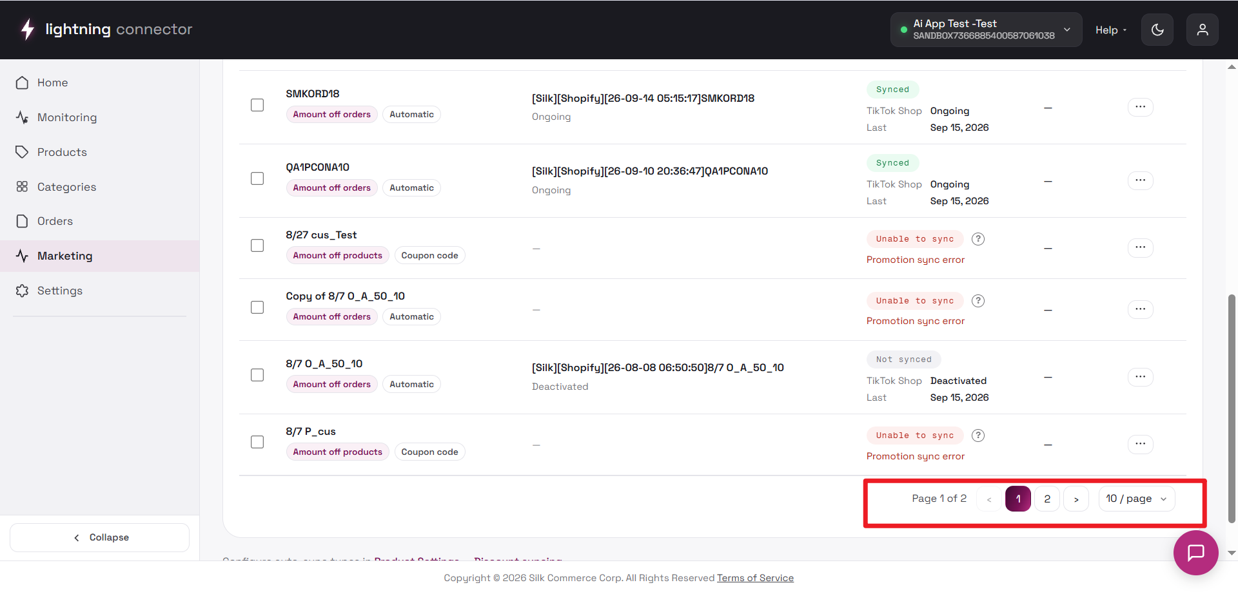
Task: Collapse the sidebar
Action: pyautogui.click(x=100, y=537)
